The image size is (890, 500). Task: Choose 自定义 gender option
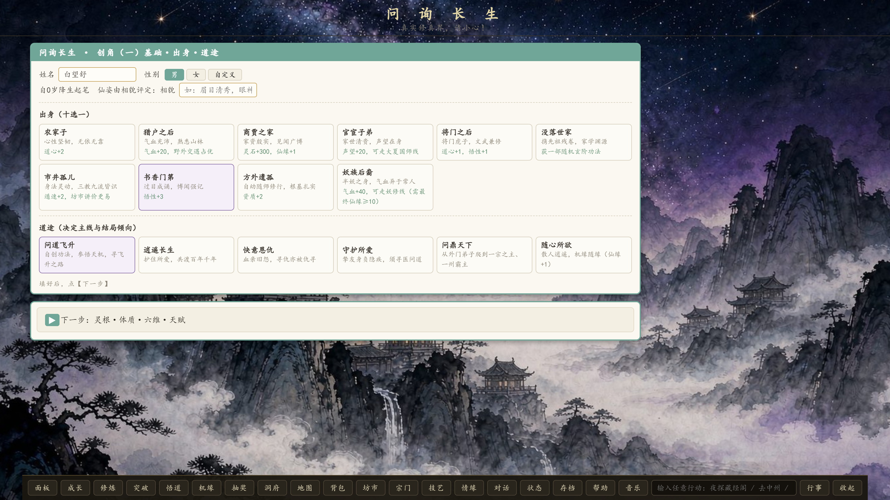[x=224, y=74]
